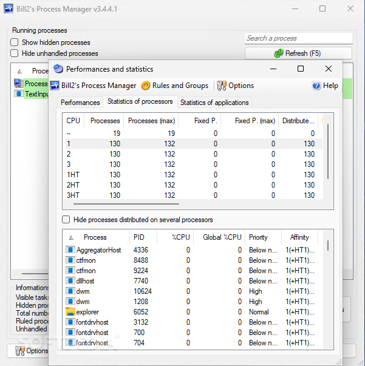Click the Search a process field
Viewport: 365px width, 366px height.
pyautogui.click(x=299, y=38)
